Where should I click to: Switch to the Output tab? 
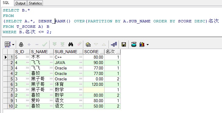click(x=21, y=3)
